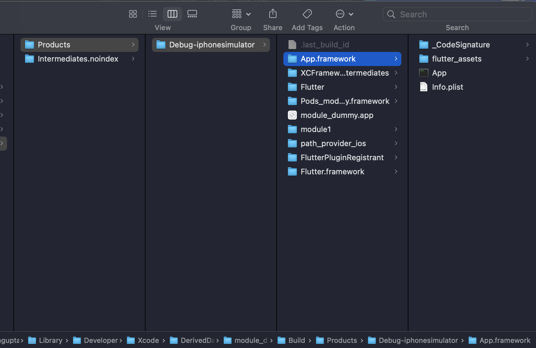Click the search magnifier icon

point(391,14)
